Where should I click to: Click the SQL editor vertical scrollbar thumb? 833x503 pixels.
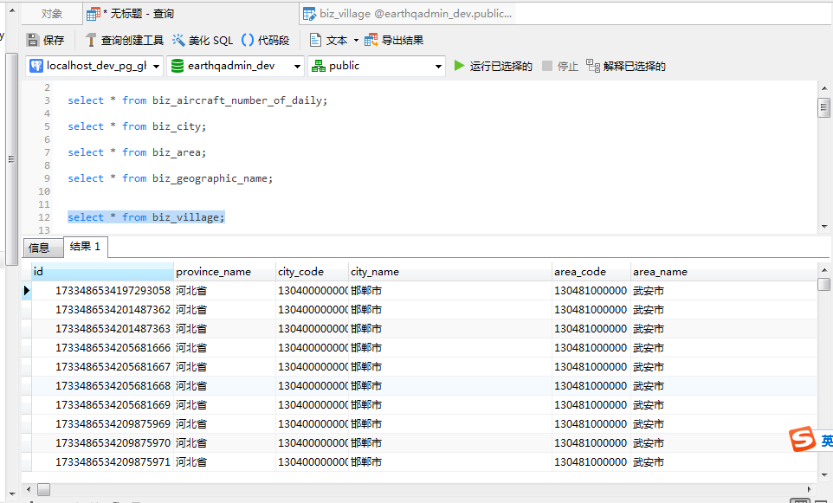coord(824,107)
